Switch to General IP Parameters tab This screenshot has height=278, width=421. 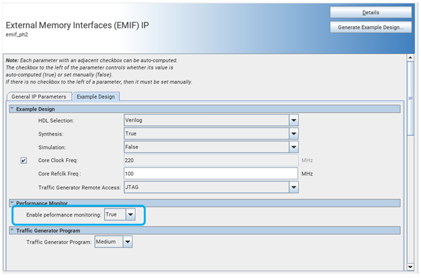pos(39,96)
